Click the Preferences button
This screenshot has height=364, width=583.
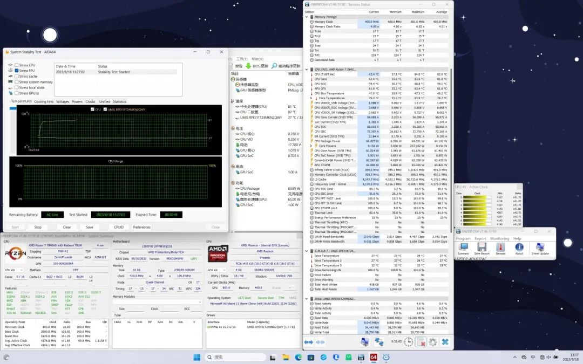[141, 227]
